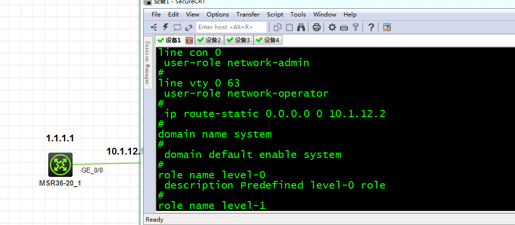The image size is (515, 225).
Task: Close the 设备1 session tab
Action: click(x=189, y=41)
